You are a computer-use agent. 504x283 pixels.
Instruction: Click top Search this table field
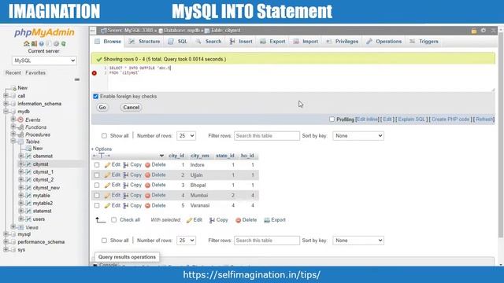(x=267, y=136)
